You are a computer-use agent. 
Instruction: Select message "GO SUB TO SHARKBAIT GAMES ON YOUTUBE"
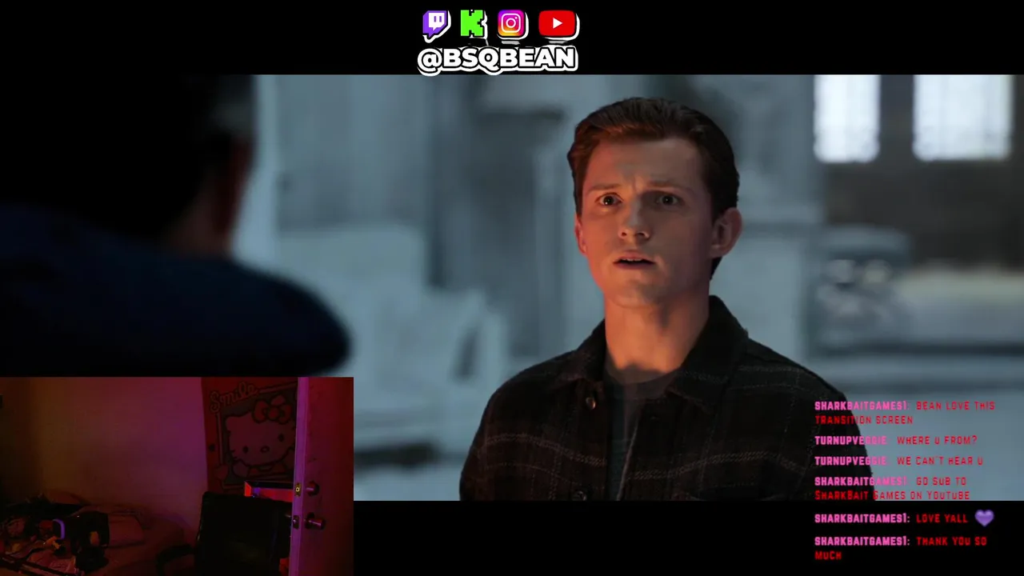(x=893, y=488)
